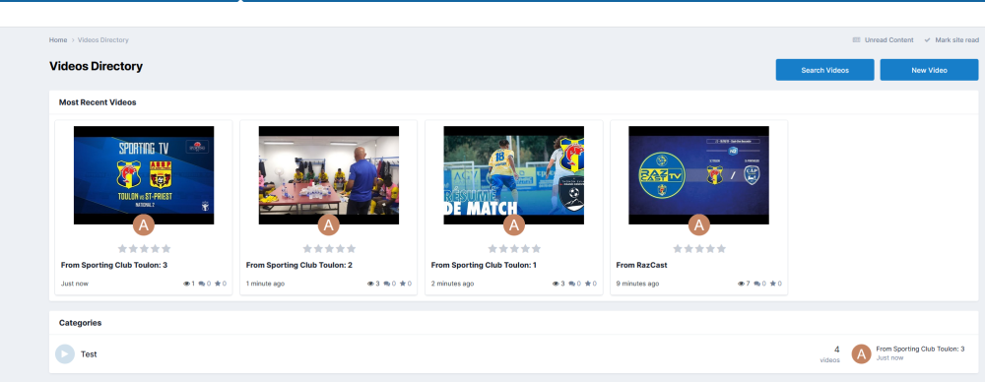Click '2 minutes ago' timestamp
Screen dimensions: 985x382
click(x=452, y=284)
